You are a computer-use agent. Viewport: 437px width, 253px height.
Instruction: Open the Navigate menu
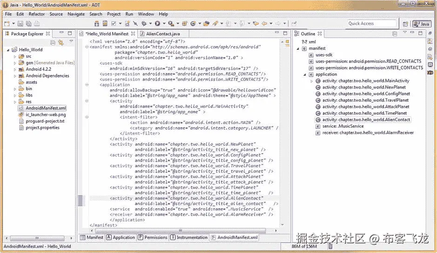tap(76, 14)
